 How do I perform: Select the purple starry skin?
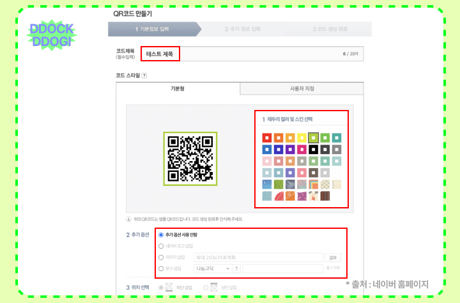[302, 196]
